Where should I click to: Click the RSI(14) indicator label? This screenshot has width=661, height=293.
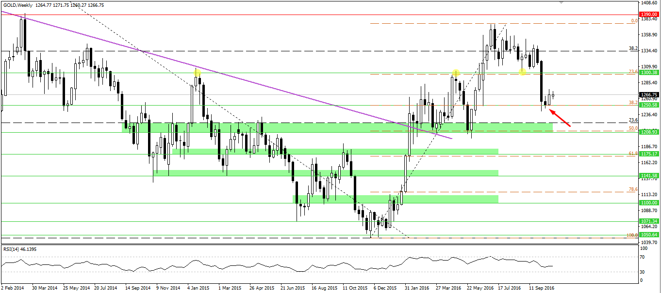(x=12, y=249)
